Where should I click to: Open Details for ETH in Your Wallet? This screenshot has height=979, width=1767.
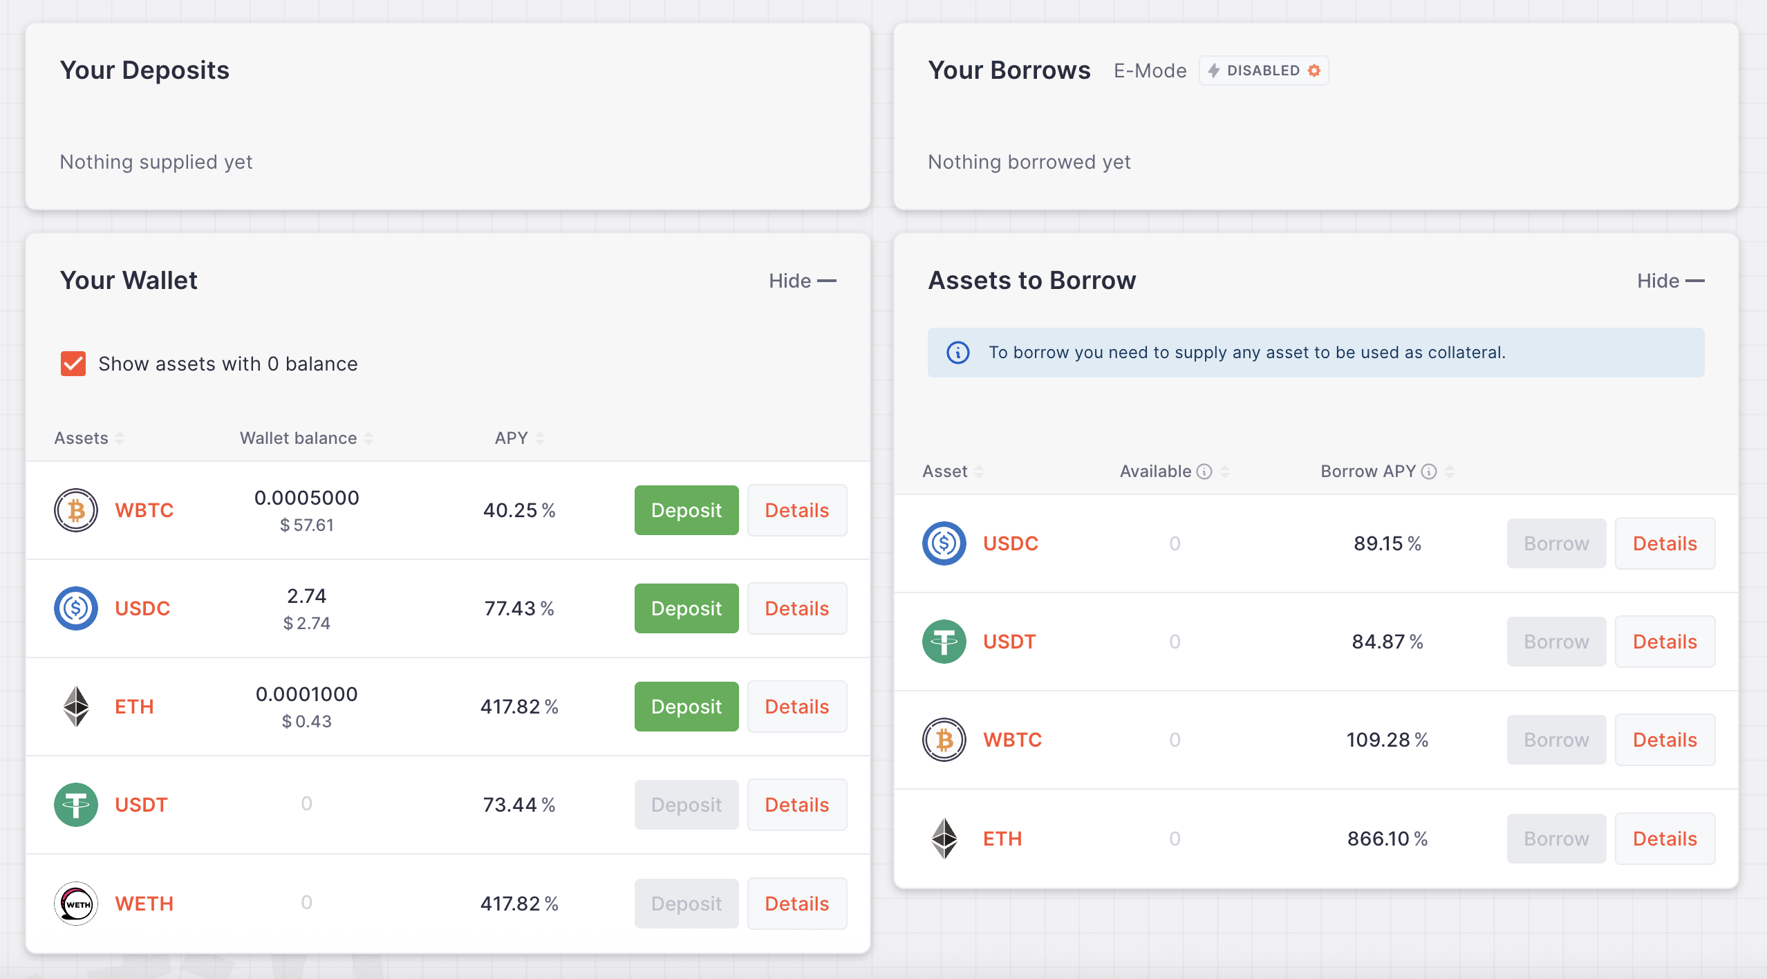[796, 707]
